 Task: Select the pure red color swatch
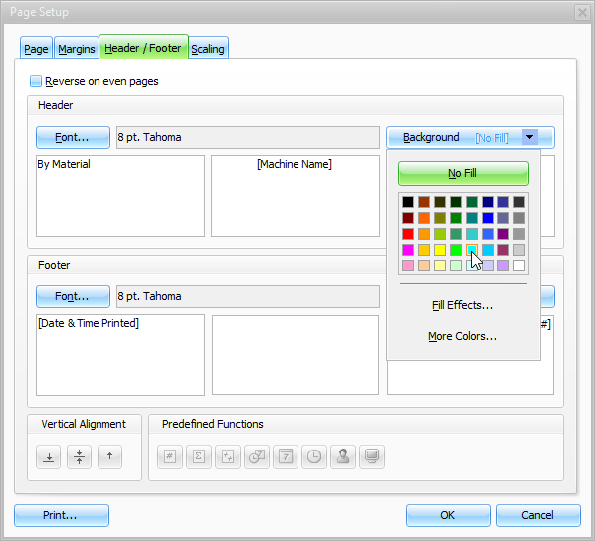408,234
